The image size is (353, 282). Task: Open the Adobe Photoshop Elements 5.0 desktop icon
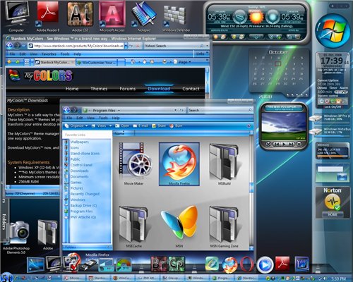(16, 238)
